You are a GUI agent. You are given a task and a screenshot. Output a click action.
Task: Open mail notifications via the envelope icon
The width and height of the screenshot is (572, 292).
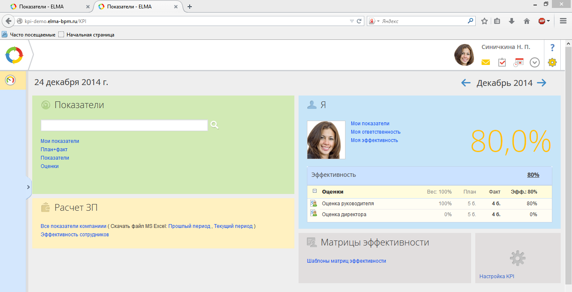485,62
